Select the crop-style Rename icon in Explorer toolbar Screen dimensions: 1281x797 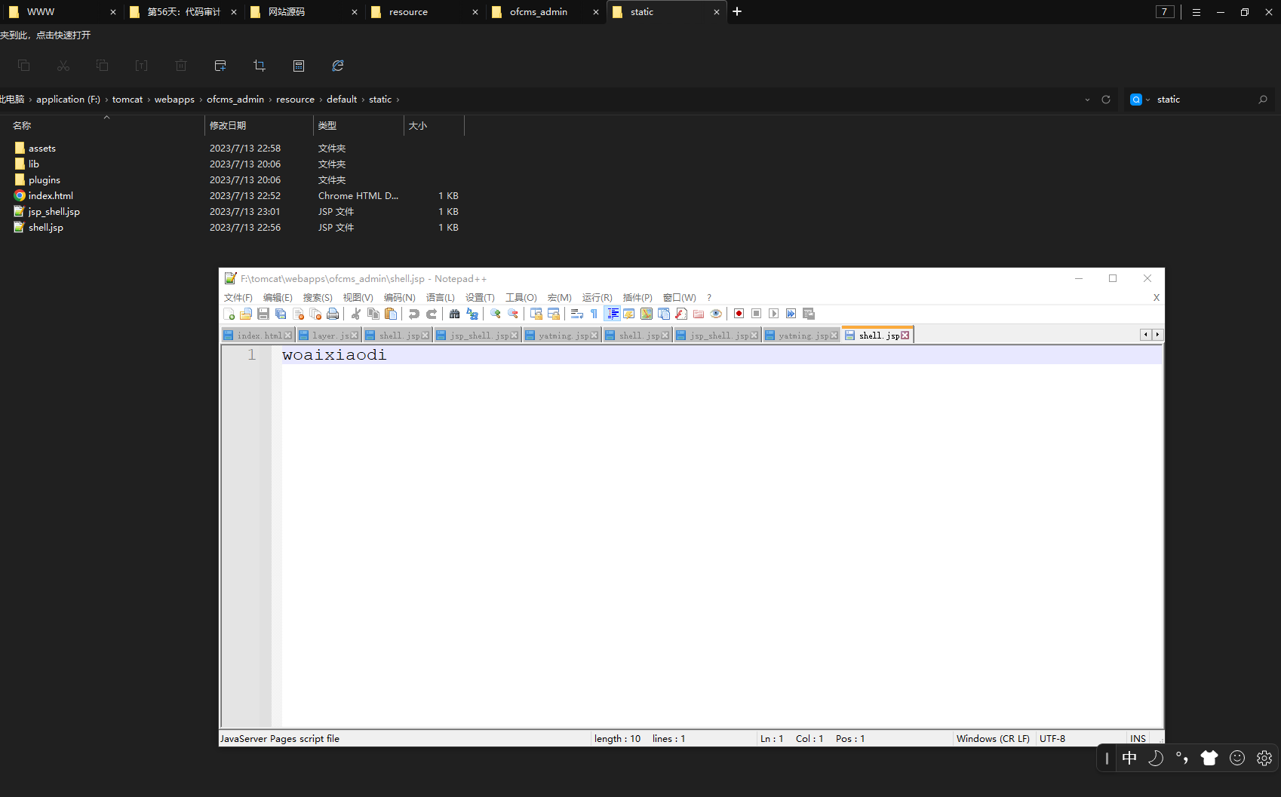[259, 66]
